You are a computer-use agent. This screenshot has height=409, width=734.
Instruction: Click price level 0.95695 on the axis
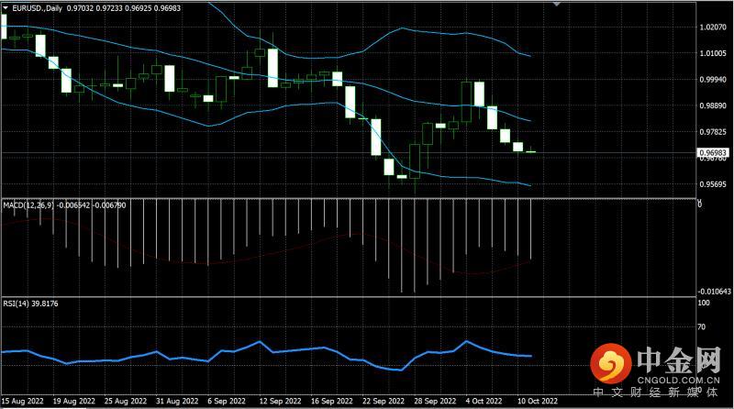tap(713, 184)
